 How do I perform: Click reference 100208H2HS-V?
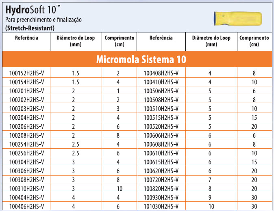[26, 135]
